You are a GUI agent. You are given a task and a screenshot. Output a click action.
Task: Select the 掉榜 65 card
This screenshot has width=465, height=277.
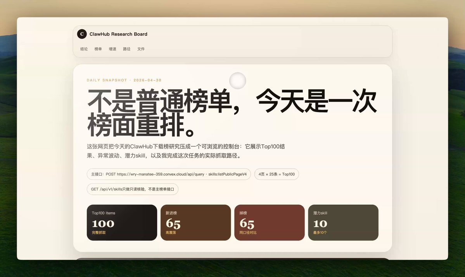pos(269,222)
